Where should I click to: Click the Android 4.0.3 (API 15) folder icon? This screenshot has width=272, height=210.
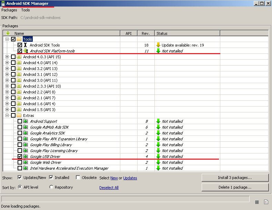pyautogui.click(x=19, y=57)
